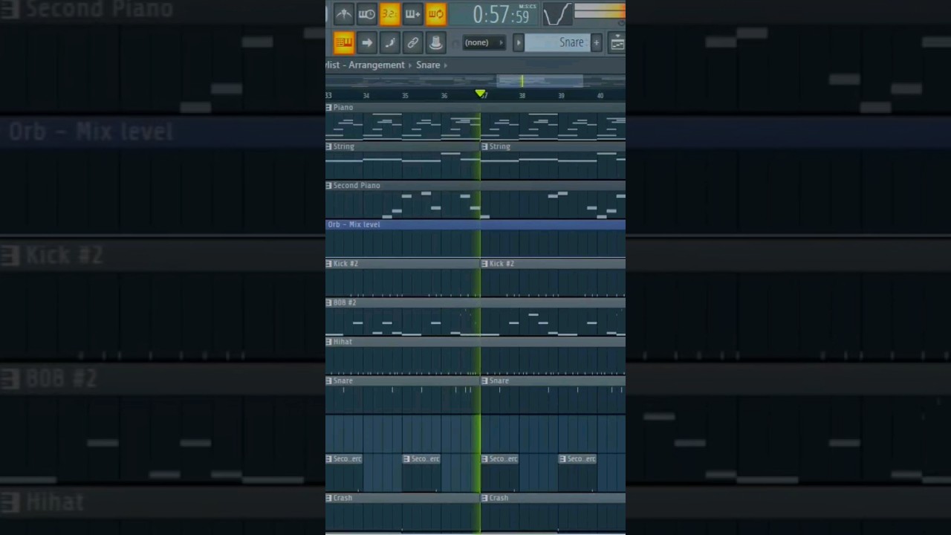Select Snare in the playlist breadcrumb
Screen dimensions: 951x535
click(428, 65)
